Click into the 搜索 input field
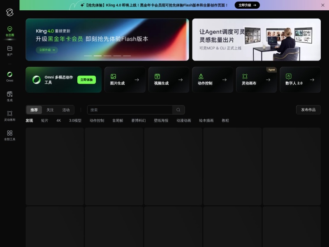Screen dimensions: 329x247 click(130, 110)
